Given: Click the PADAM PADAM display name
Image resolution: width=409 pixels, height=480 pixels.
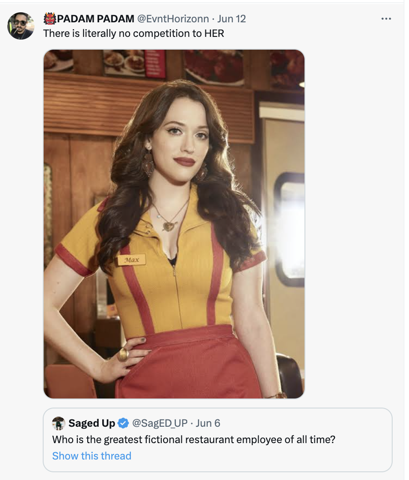Looking at the screenshot, I should point(95,19).
